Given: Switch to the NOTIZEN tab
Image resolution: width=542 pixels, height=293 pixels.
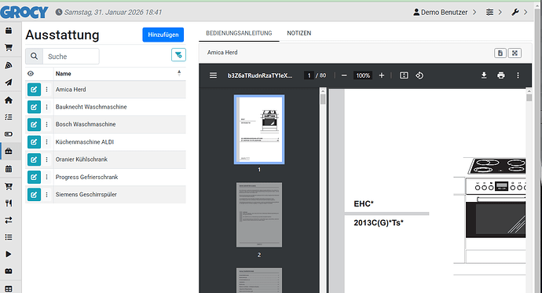Looking at the screenshot, I should (299, 33).
